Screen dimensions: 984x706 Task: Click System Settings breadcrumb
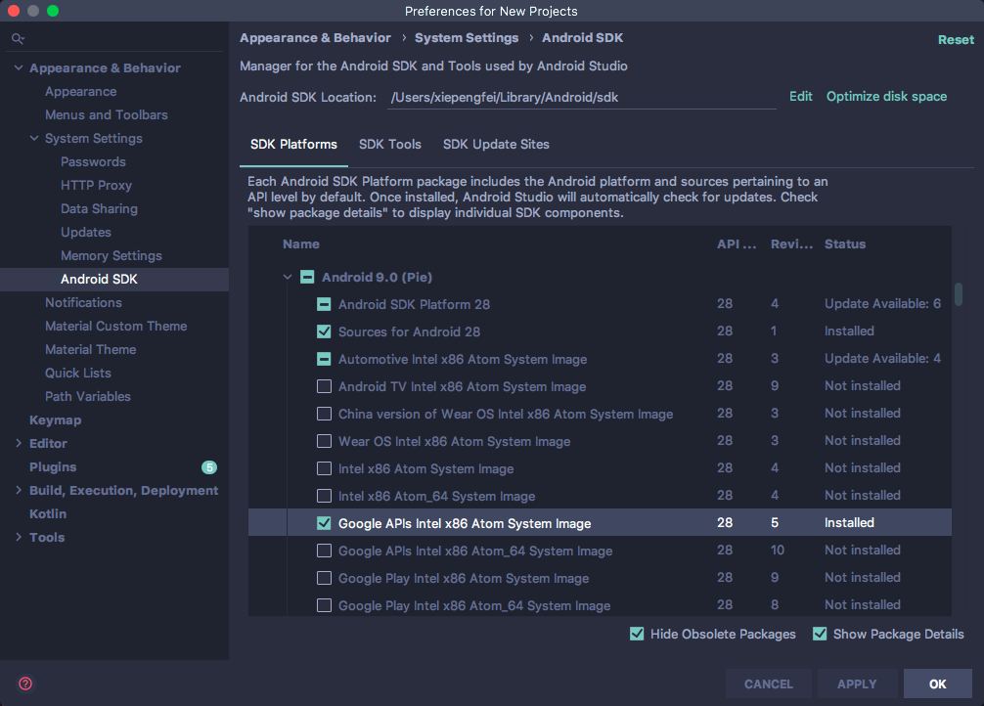(467, 38)
